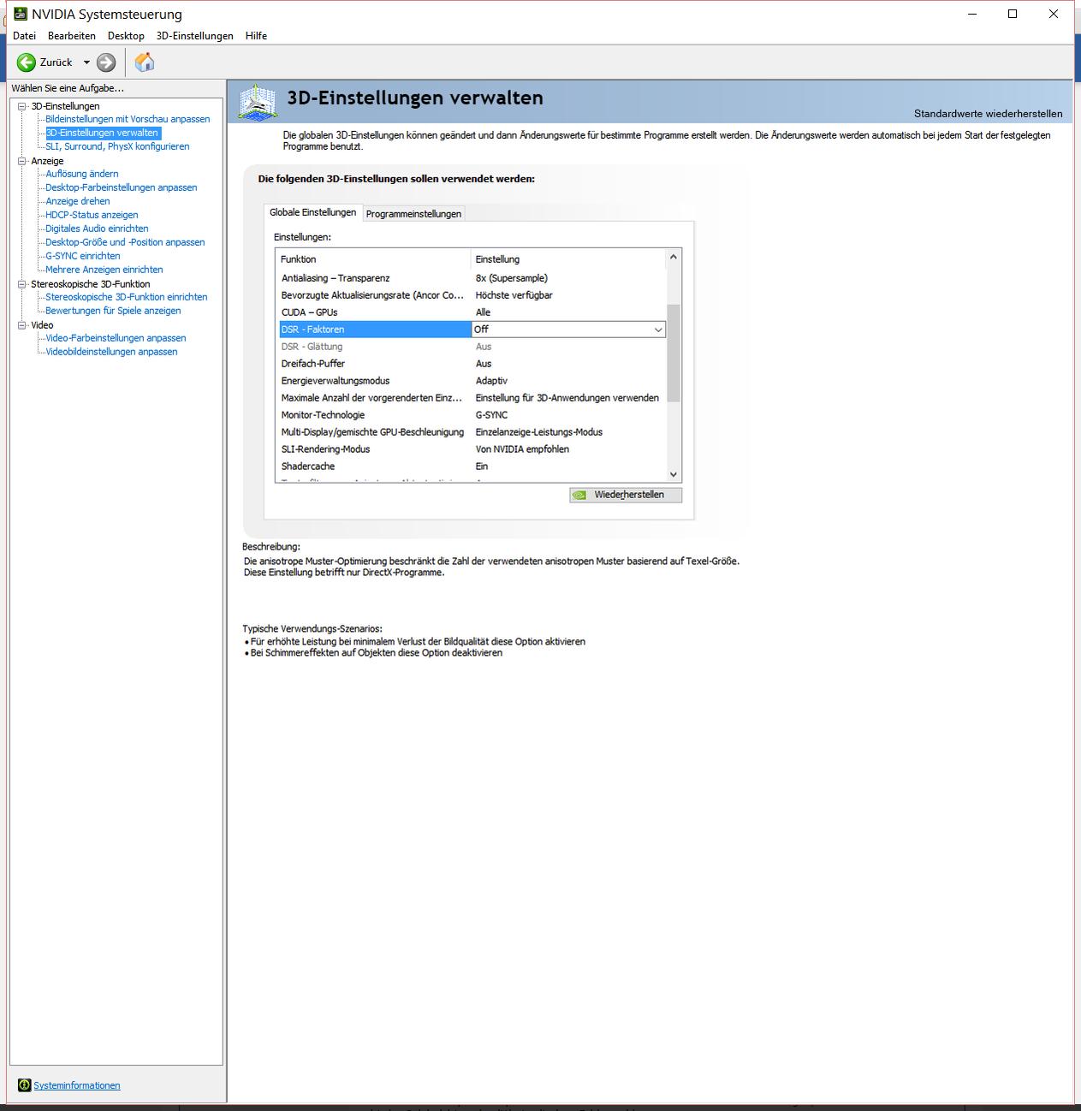Open the Bearbeiten menu
Screen dimensions: 1081x1111
[72, 36]
